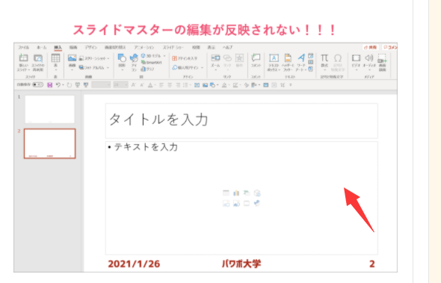Expand the Screenshot dropdown arrow
441x283 pixels.
coord(108,58)
